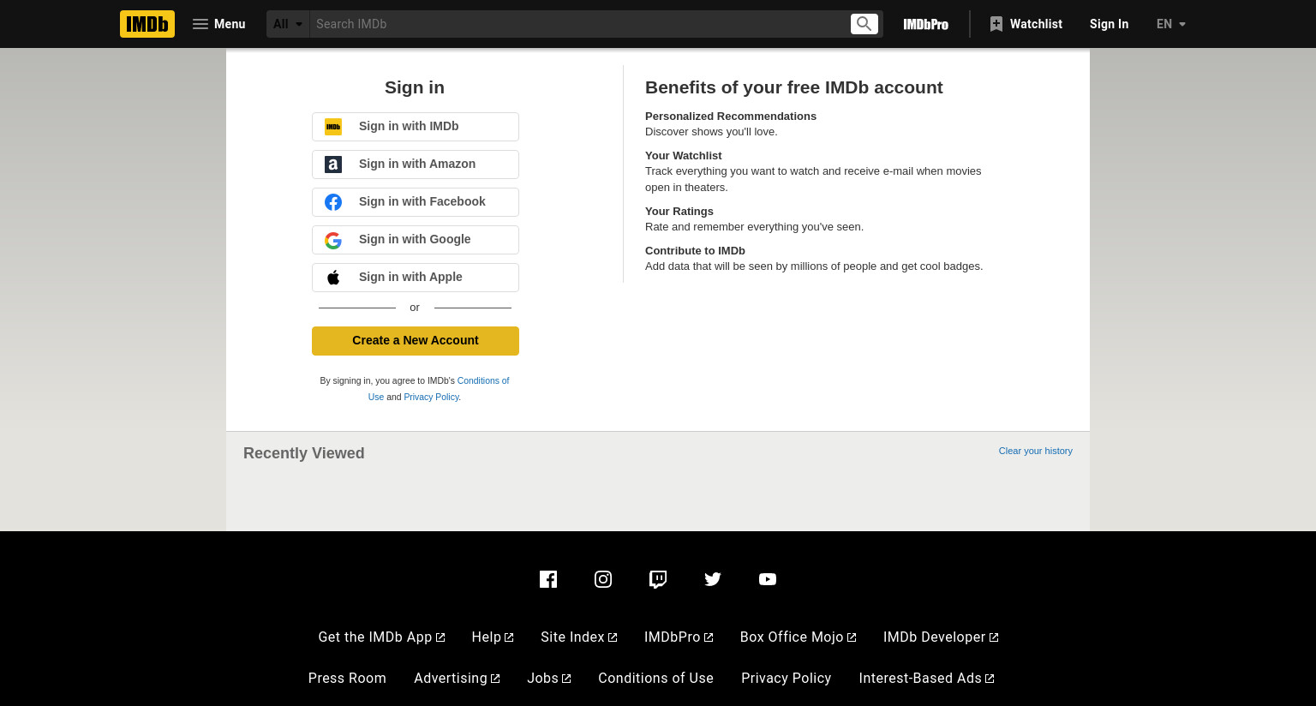This screenshot has width=1316, height=706.
Task: Click the Your Watchlist benefit heading
Action: pyautogui.click(x=683, y=155)
